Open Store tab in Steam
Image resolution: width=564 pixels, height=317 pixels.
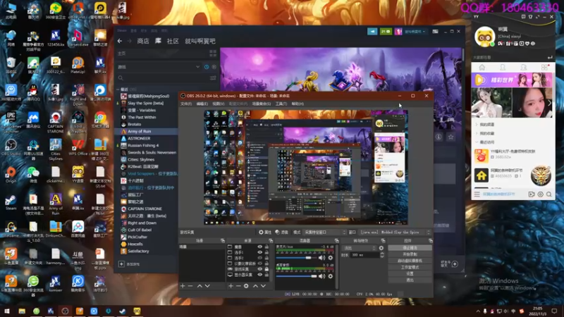(x=143, y=41)
